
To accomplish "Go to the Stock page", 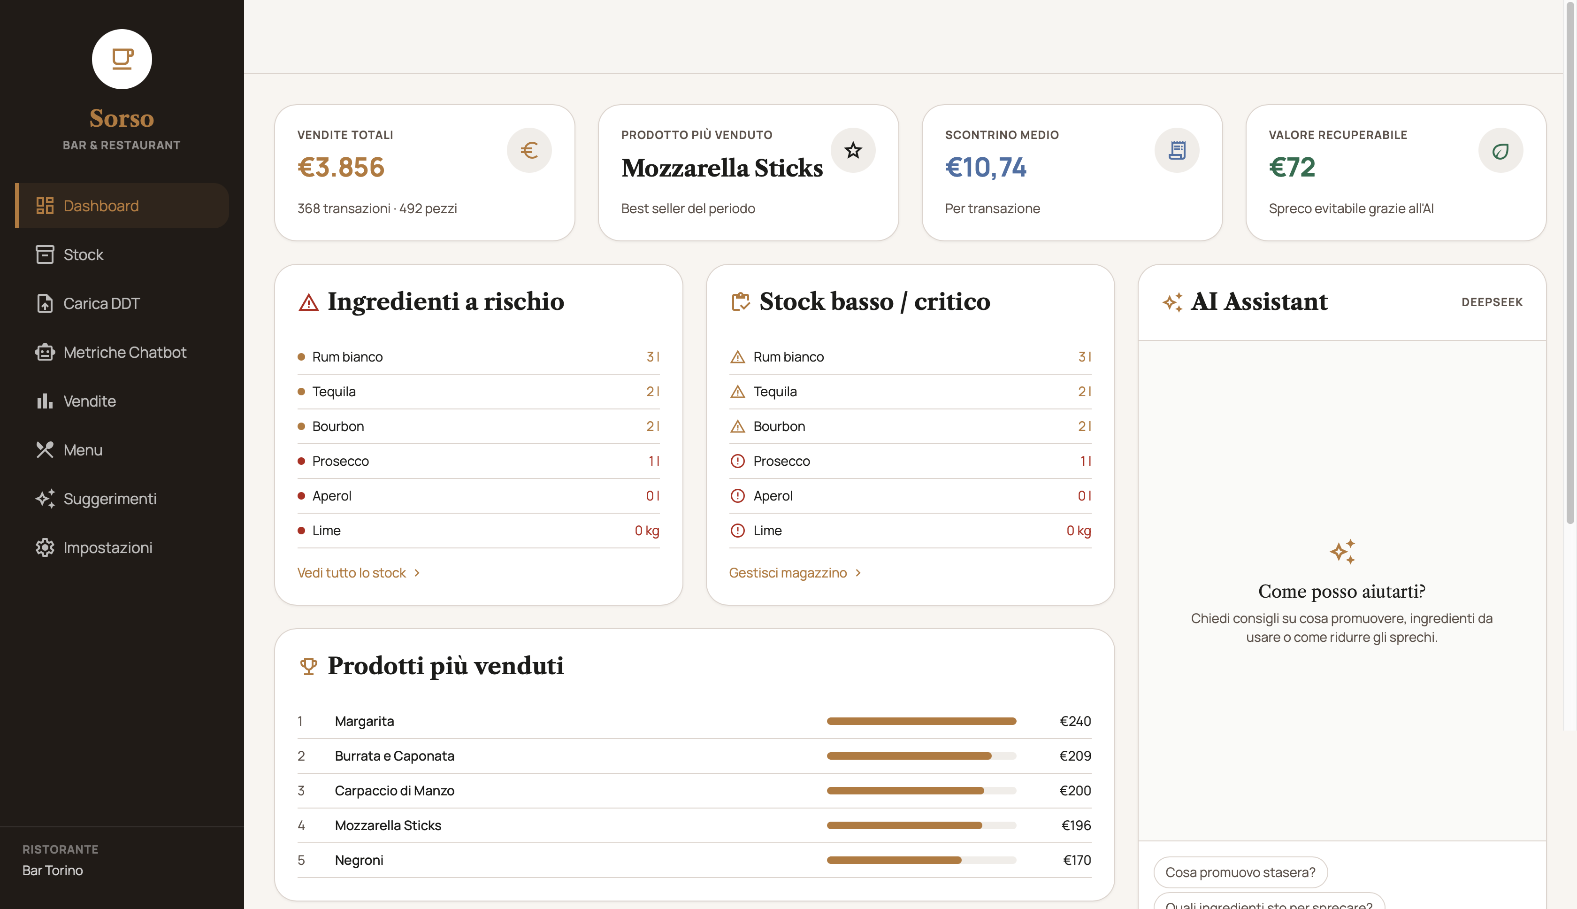I will pyautogui.click(x=122, y=254).
